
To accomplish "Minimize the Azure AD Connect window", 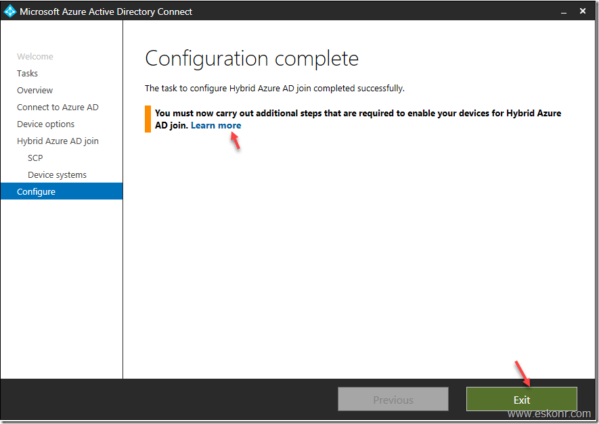I will point(564,12).
